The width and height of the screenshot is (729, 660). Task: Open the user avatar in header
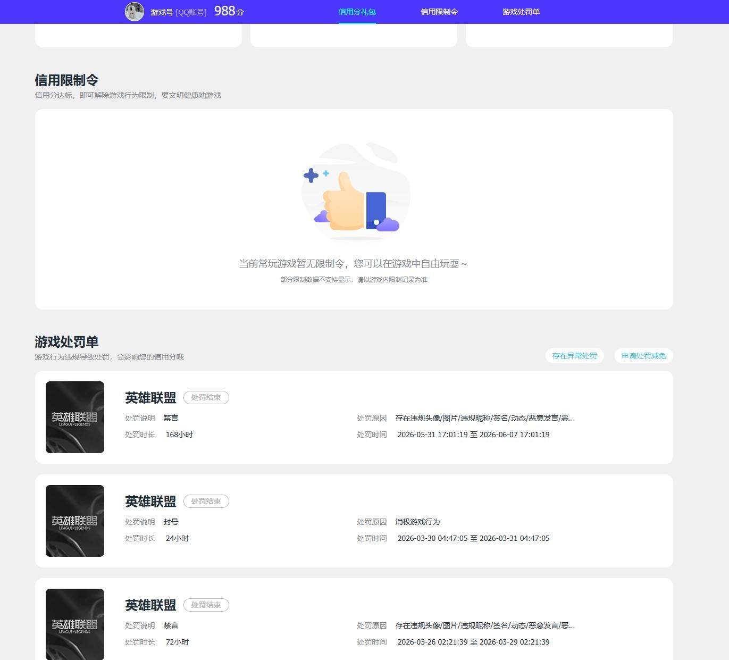[134, 12]
